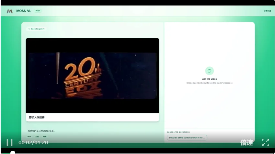Click the Ask the Video chat icon
This screenshot has width=275, height=154.
[x=209, y=71]
